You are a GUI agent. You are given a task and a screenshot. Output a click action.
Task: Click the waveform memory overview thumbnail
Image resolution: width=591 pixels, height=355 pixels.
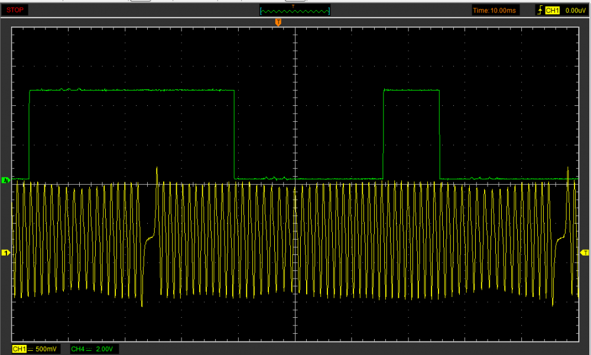(x=295, y=11)
